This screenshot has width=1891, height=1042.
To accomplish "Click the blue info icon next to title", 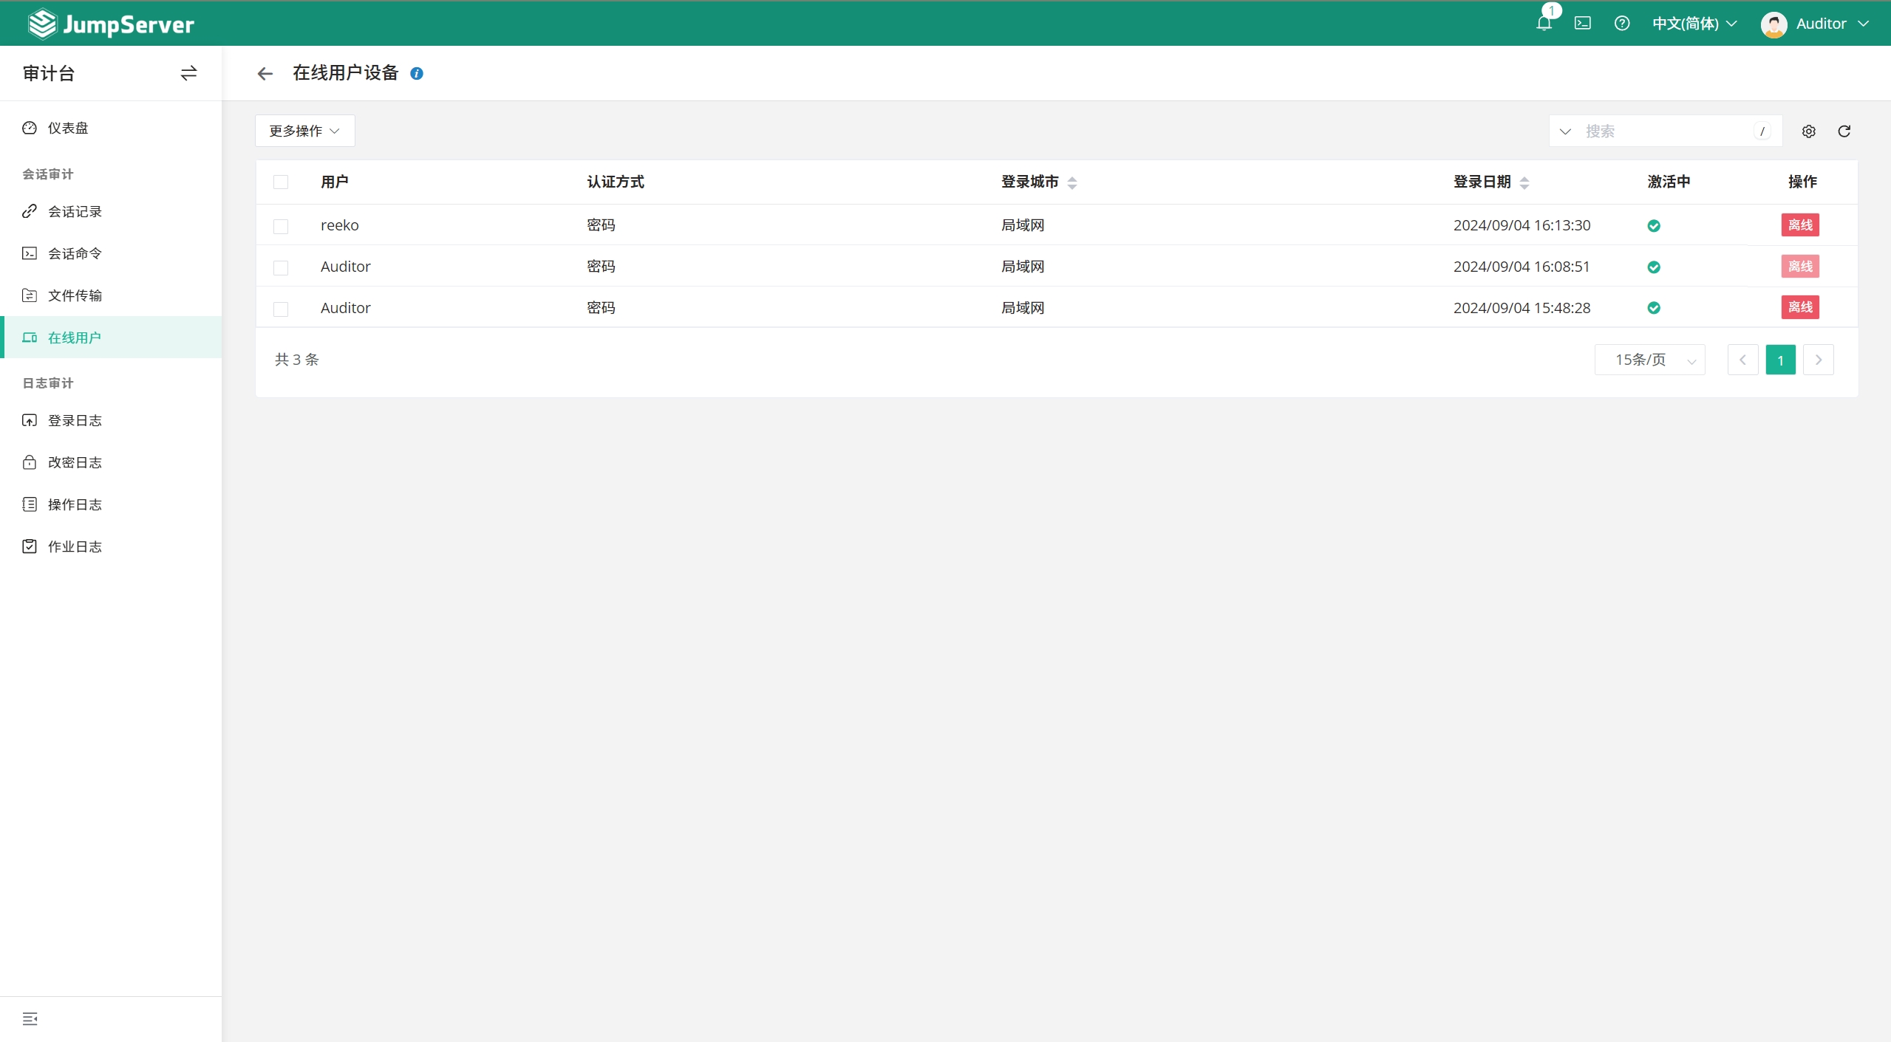I will coord(417,73).
